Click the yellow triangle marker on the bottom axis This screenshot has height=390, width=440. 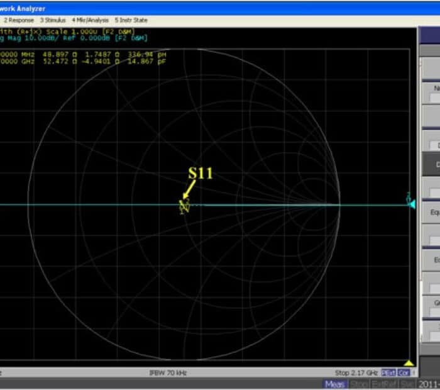(x=409, y=364)
